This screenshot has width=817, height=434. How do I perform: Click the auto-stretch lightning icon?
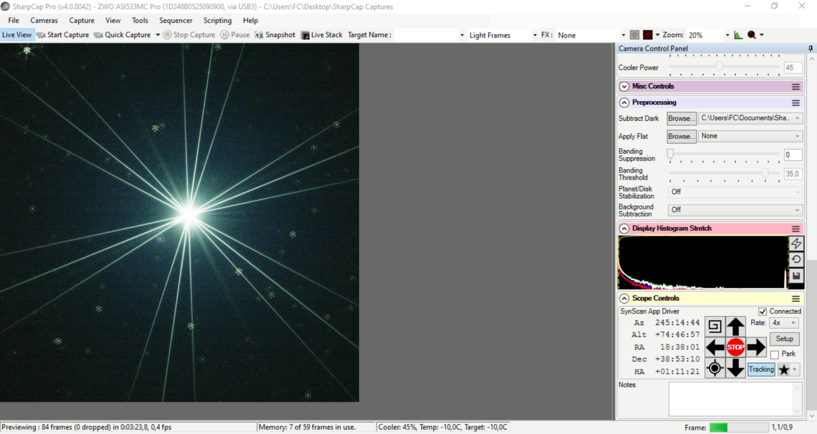(796, 243)
